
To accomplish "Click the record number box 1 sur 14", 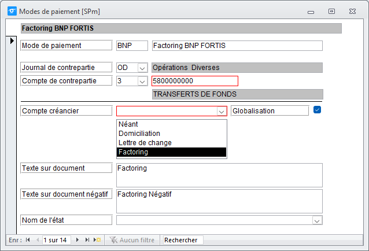I will (57, 240).
